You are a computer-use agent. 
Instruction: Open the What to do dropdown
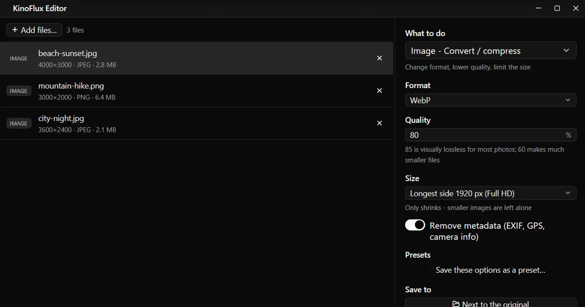[x=490, y=51]
